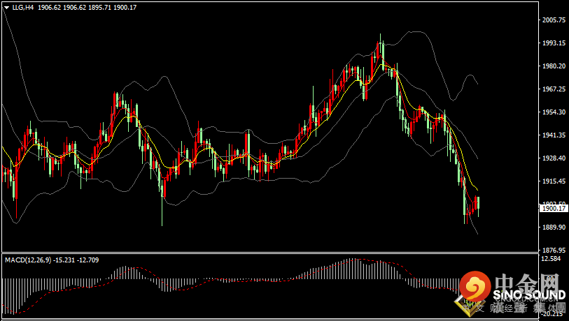
Task: Click the triangle arrow beside LLG,H4
Action: click(x=6, y=8)
